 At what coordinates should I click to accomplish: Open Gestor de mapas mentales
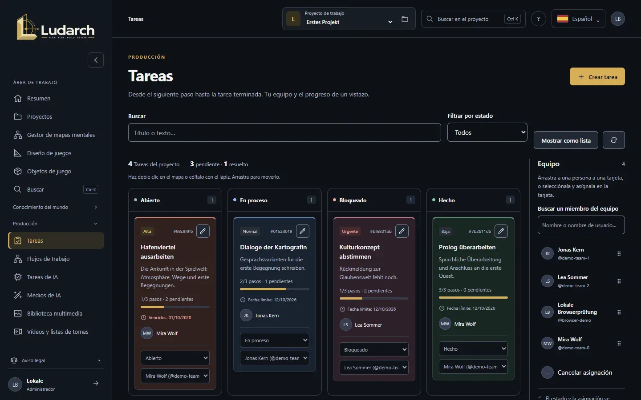(x=56, y=135)
